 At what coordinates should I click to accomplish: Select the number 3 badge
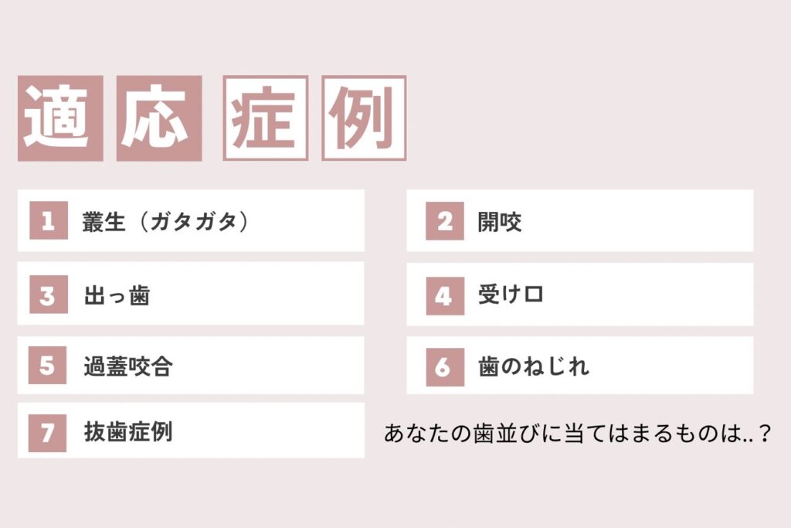coord(48,295)
